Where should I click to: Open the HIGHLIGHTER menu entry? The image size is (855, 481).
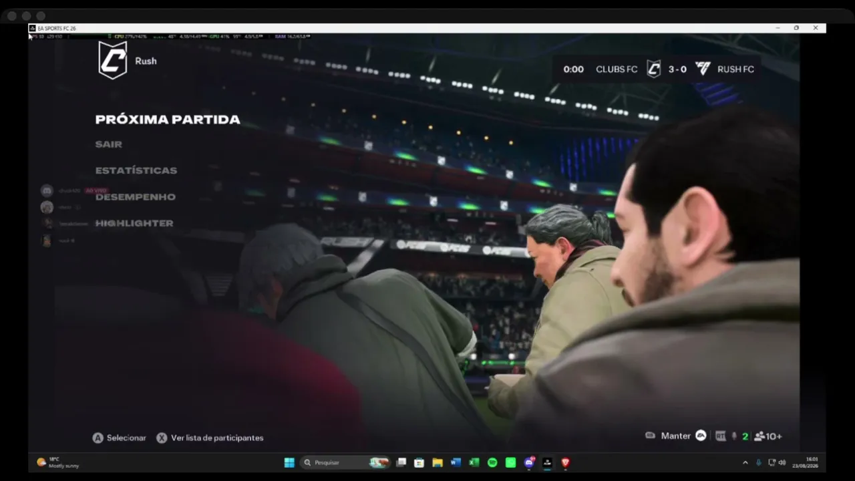[134, 223]
